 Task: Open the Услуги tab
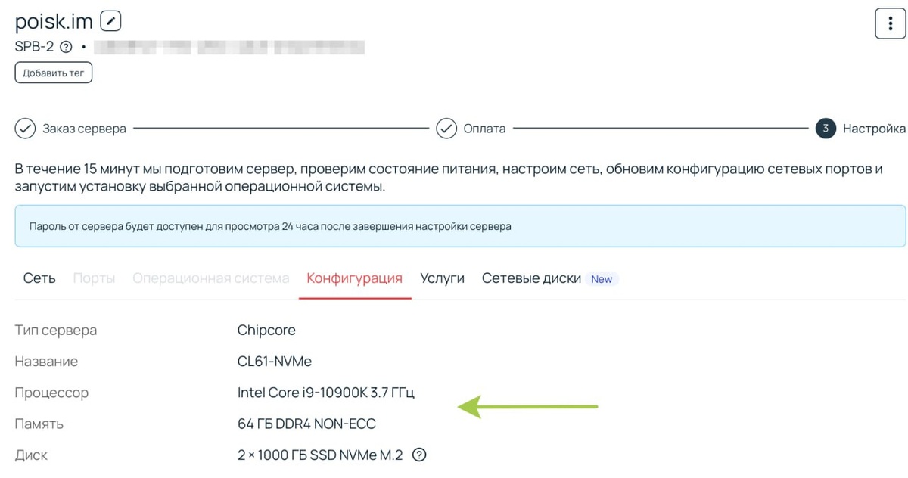[443, 278]
